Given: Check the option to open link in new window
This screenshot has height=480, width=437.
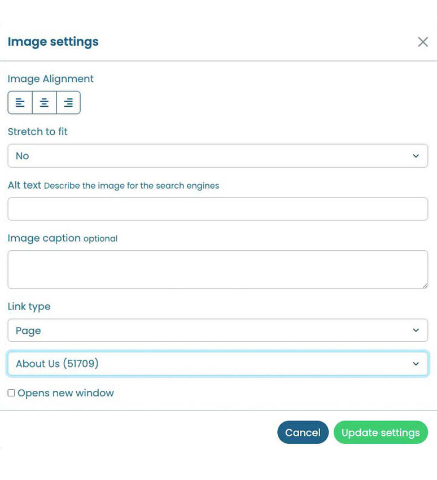Looking at the screenshot, I should (x=11, y=392).
